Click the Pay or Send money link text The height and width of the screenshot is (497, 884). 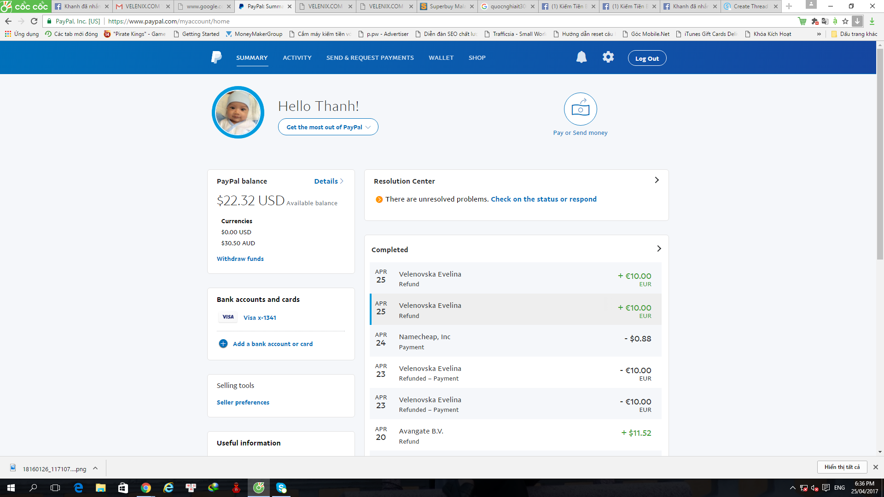coord(580,133)
